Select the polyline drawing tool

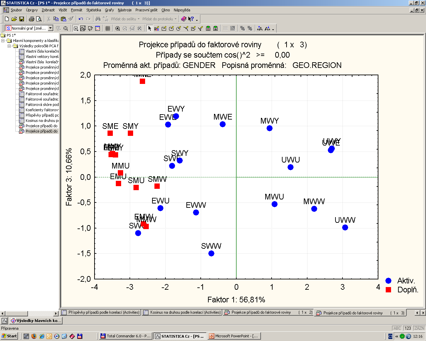186,28
